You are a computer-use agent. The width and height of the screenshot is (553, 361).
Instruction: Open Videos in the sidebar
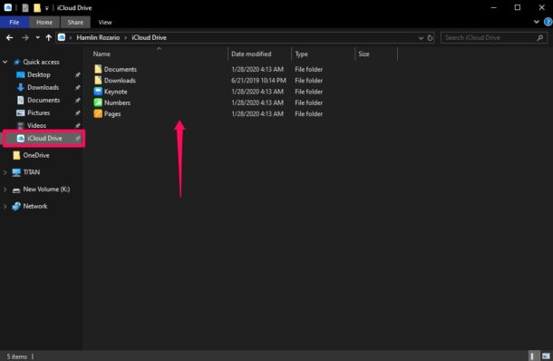(x=36, y=125)
